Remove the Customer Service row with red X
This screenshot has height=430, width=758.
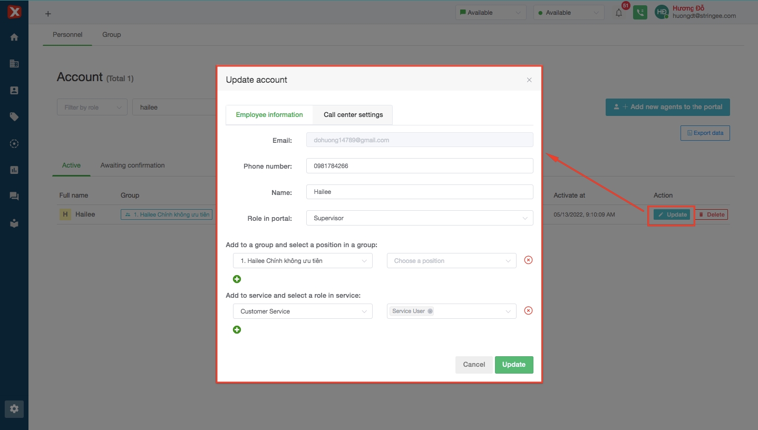(528, 311)
